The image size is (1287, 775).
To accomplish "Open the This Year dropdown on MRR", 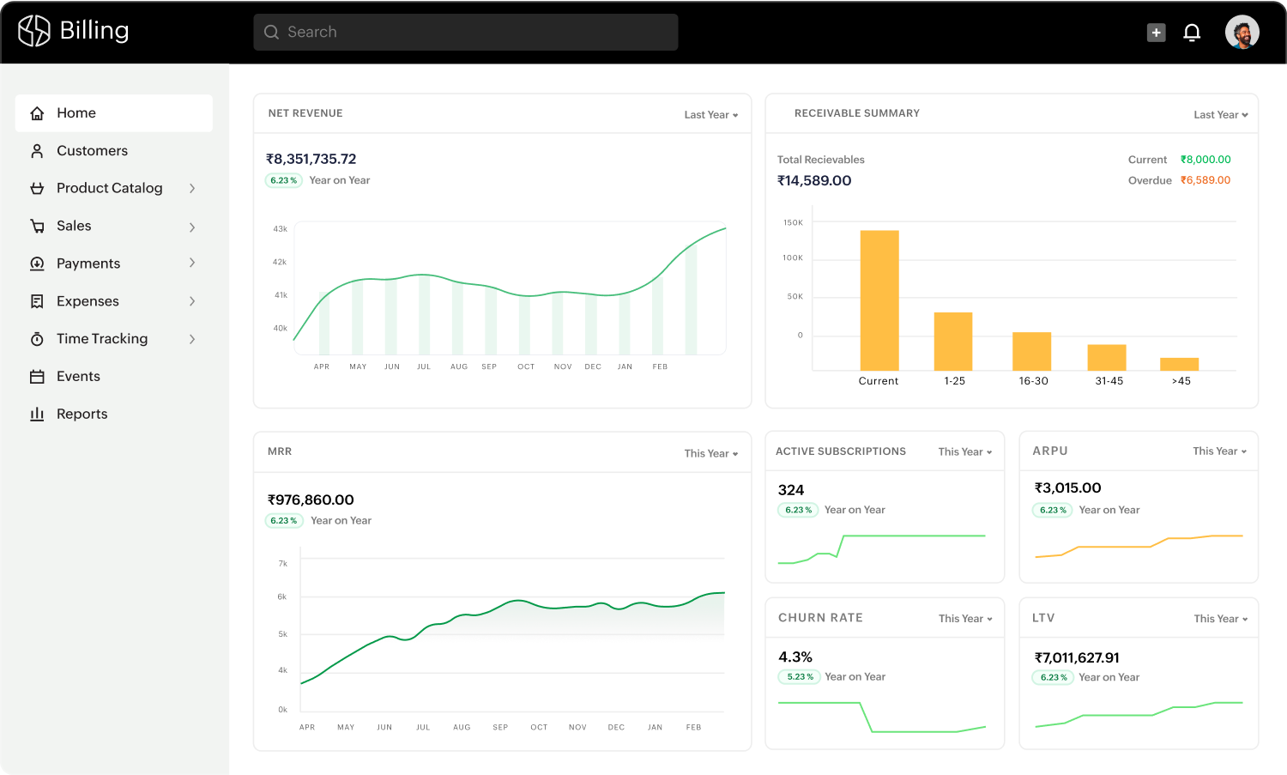I will click(710, 453).
